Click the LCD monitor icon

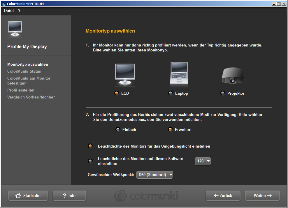coord(125,74)
